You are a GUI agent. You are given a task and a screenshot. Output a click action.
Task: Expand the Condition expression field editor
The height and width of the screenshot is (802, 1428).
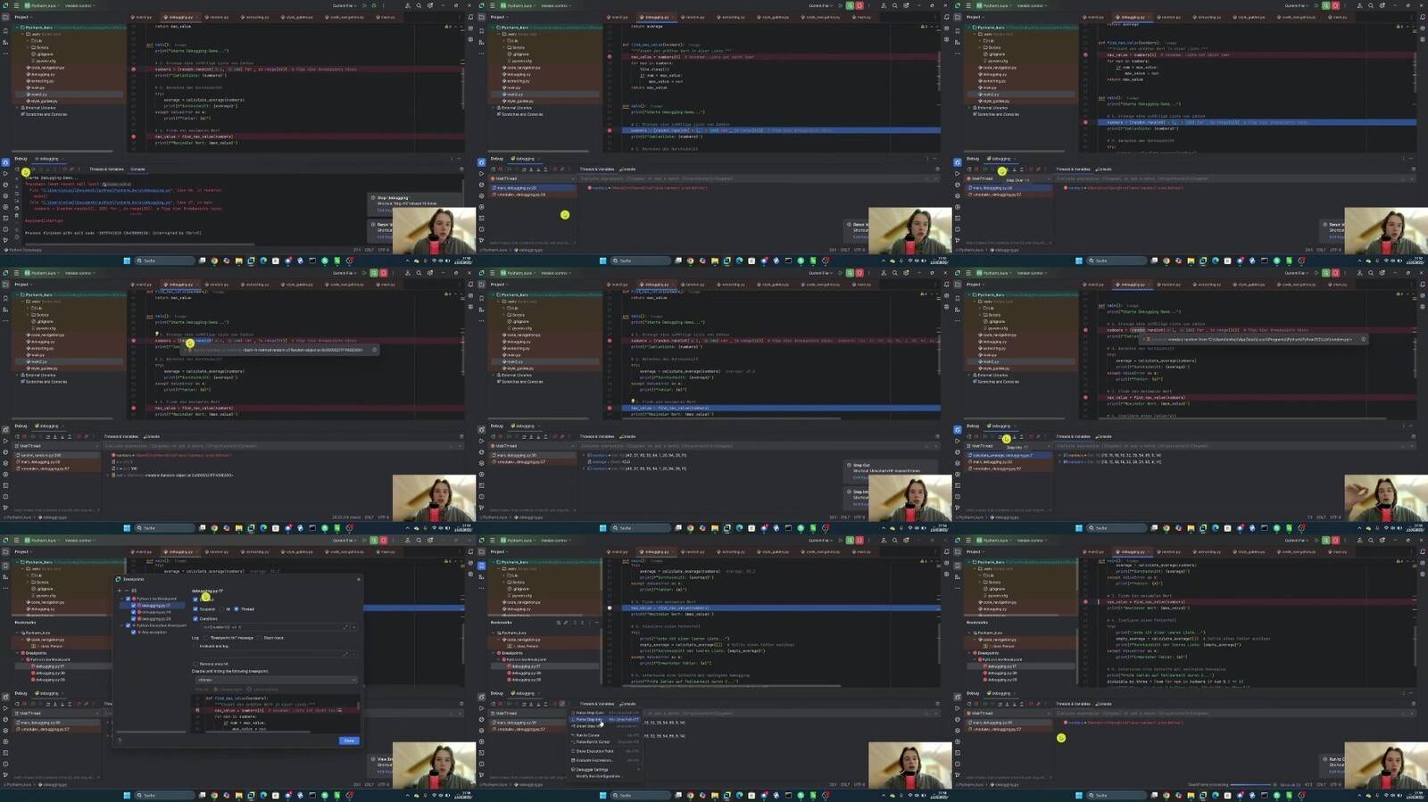pos(345,627)
